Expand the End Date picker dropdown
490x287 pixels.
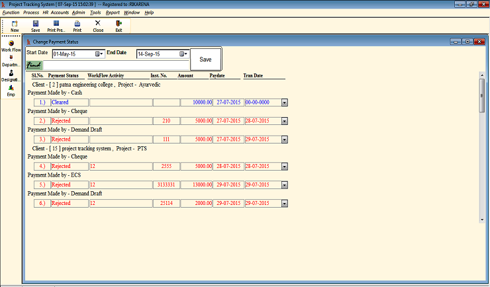(184, 54)
